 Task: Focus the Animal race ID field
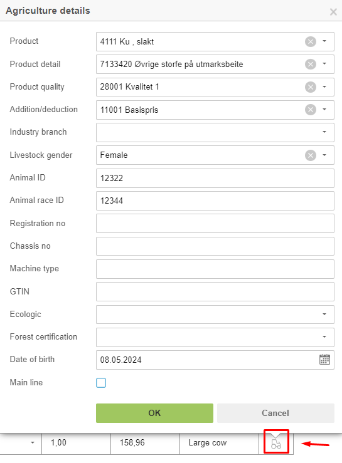pos(215,200)
